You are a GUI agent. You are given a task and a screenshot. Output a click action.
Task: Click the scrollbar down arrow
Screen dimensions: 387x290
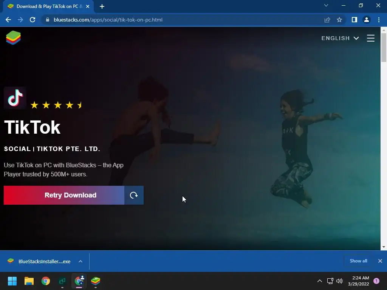384,247
